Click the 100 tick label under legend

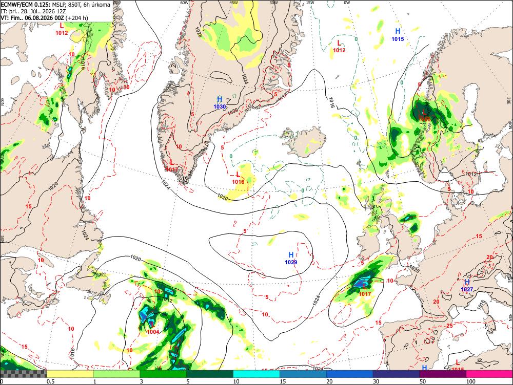coord(470,381)
